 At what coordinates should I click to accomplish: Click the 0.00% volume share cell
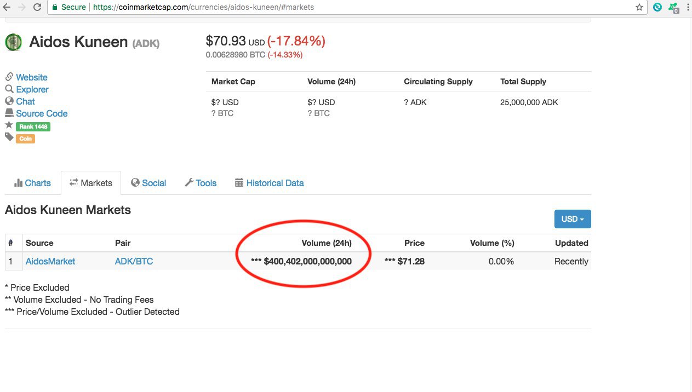501,261
